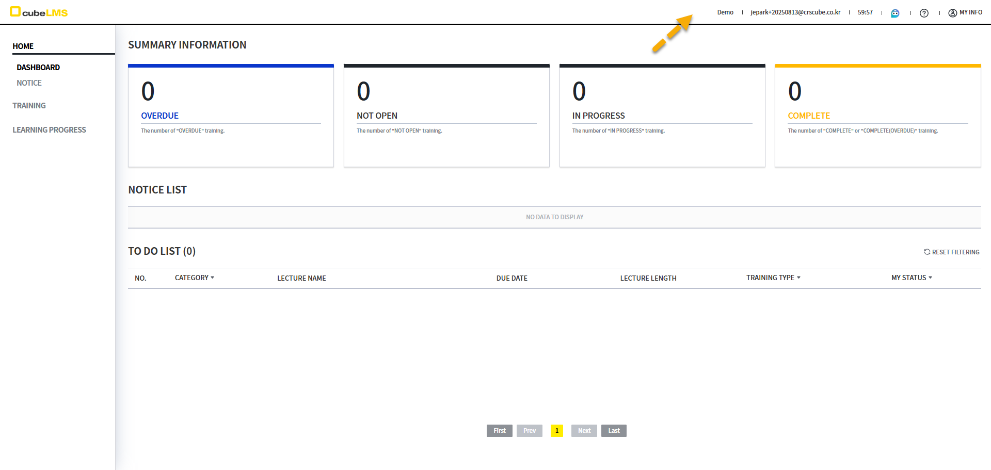The height and width of the screenshot is (470, 991).
Task: Click the cubeLMS logo
Action: (x=39, y=12)
